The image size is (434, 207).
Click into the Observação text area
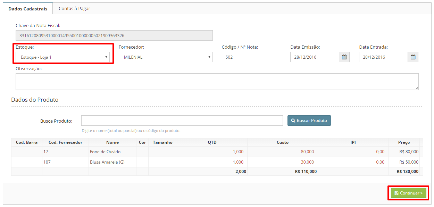(217, 82)
